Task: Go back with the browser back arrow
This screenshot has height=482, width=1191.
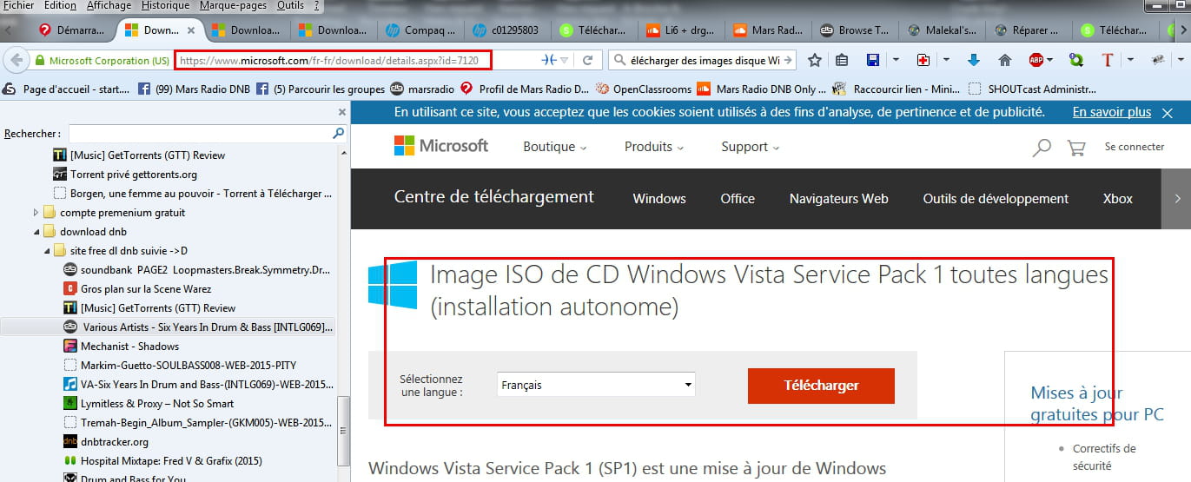Action: [x=16, y=61]
